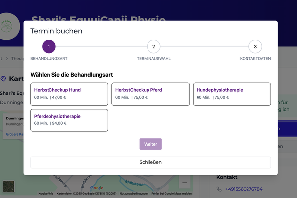
Task: Click the map pin icon beside Karte
Action: coord(4,79)
